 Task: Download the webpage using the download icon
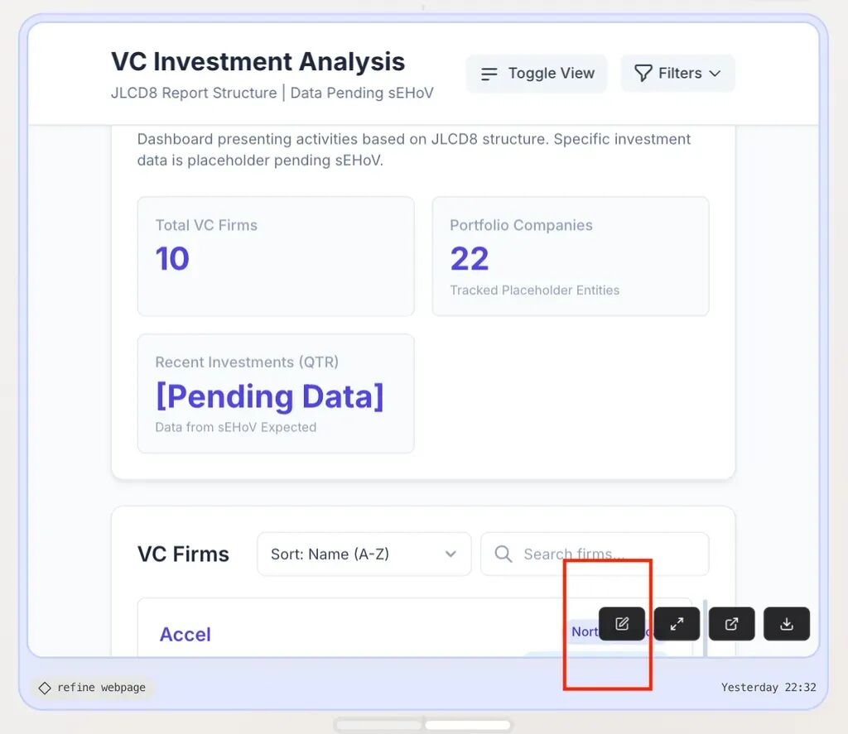click(x=787, y=624)
